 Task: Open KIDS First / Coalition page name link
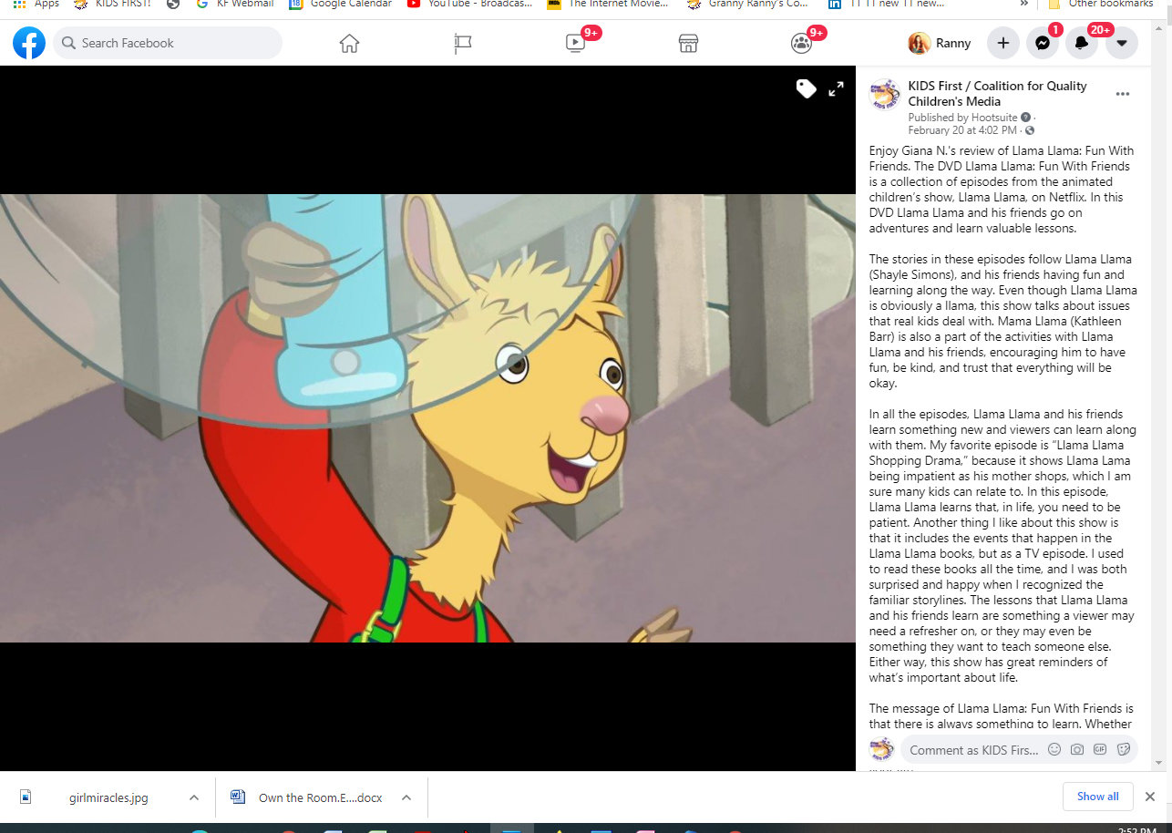pos(997,94)
